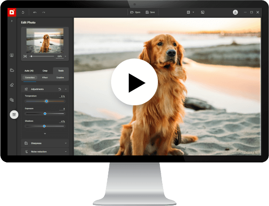Click the before/after compare view icon
Image resolution: width=269 pixels, height=206 pixels.
tap(188, 12)
